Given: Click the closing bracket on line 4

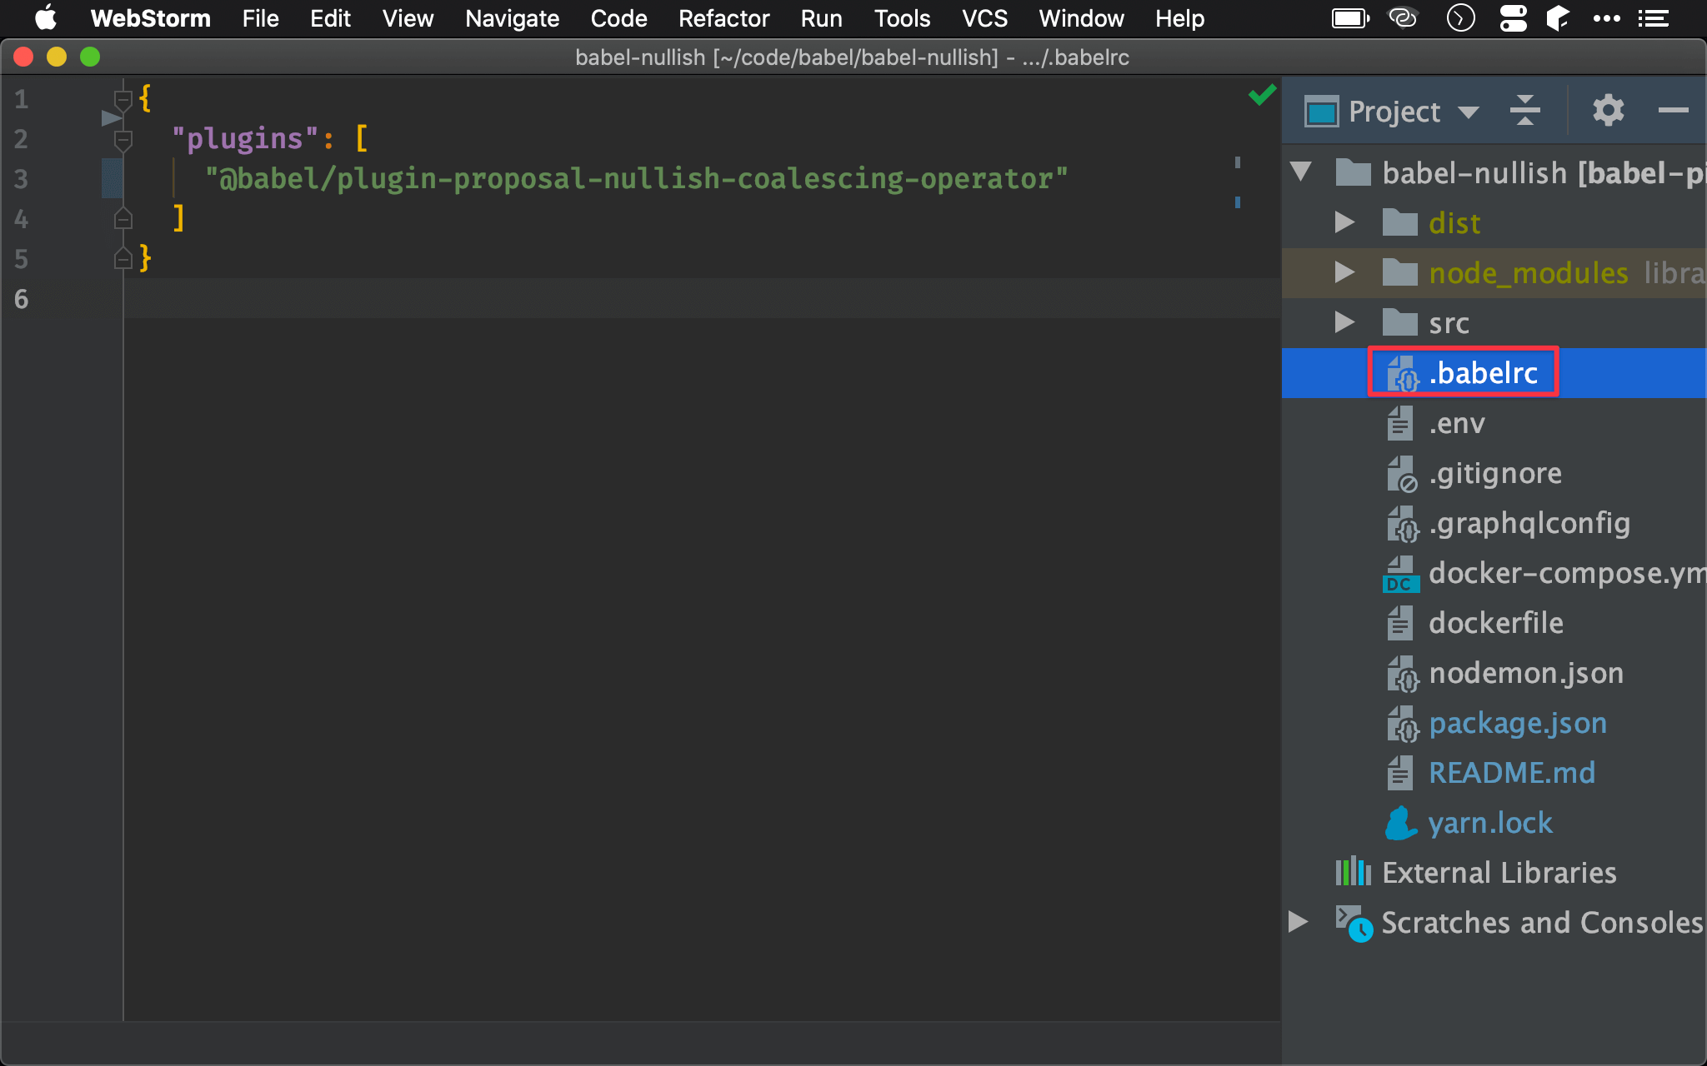Looking at the screenshot, I should click(178, 218).
